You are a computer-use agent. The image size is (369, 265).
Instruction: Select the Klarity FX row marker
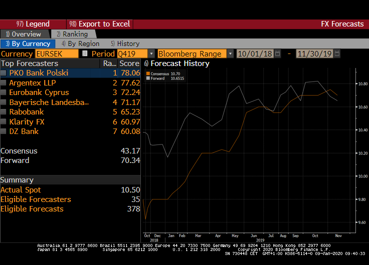point(4,122)
